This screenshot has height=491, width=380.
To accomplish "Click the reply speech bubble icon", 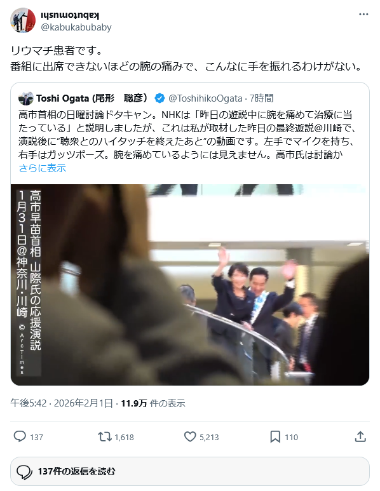I will 20,436.
